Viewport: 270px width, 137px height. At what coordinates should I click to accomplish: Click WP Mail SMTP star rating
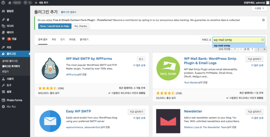point(48,88)
